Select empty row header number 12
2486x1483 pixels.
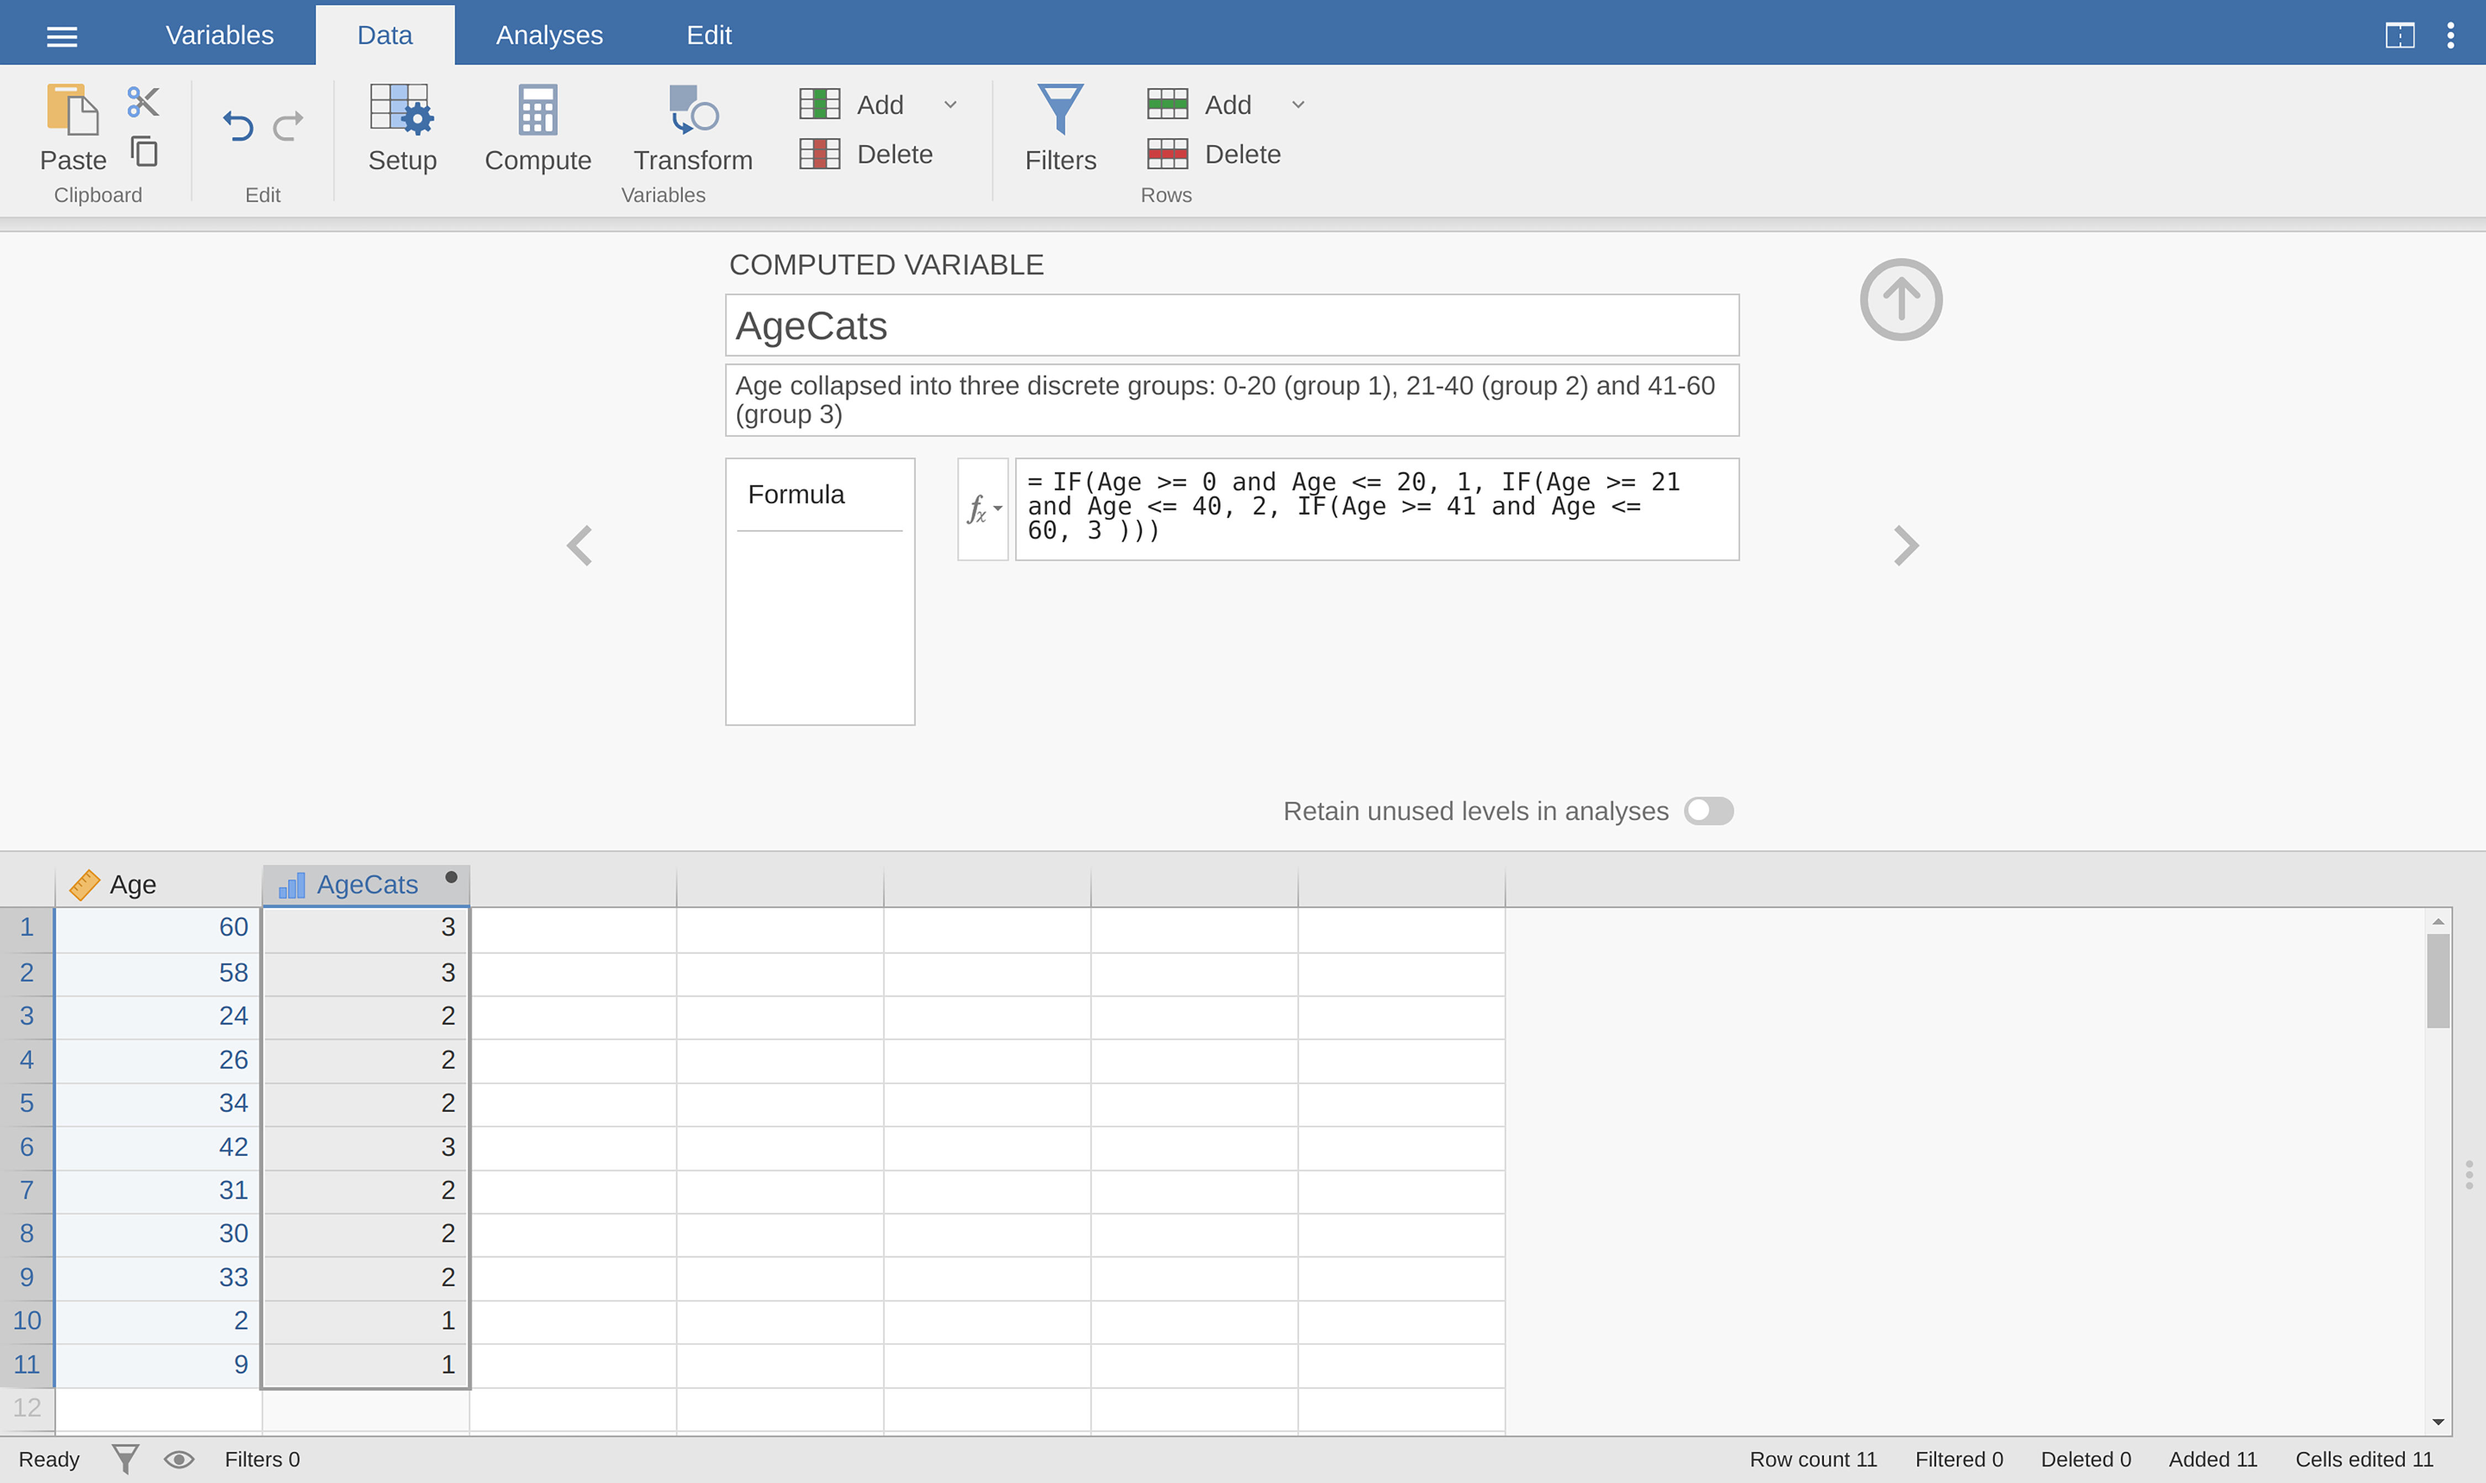(27, 1408)
